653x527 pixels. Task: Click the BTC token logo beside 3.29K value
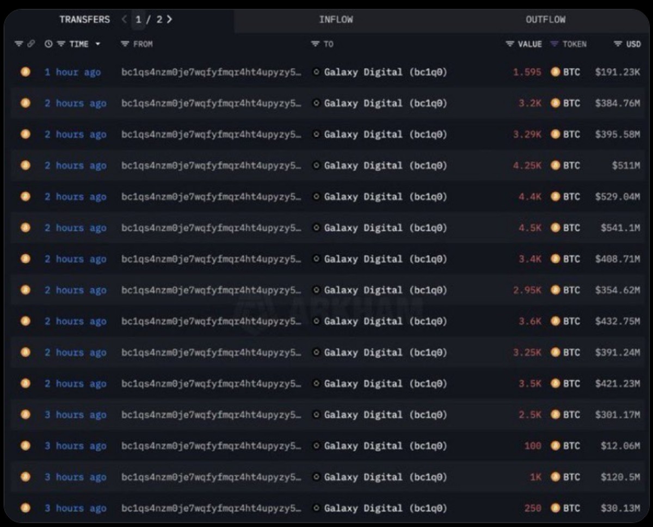click(x=555, y=134)
